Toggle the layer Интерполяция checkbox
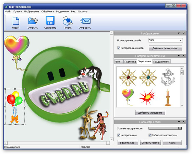The image size is (192, 154). [x=119, y=135]
